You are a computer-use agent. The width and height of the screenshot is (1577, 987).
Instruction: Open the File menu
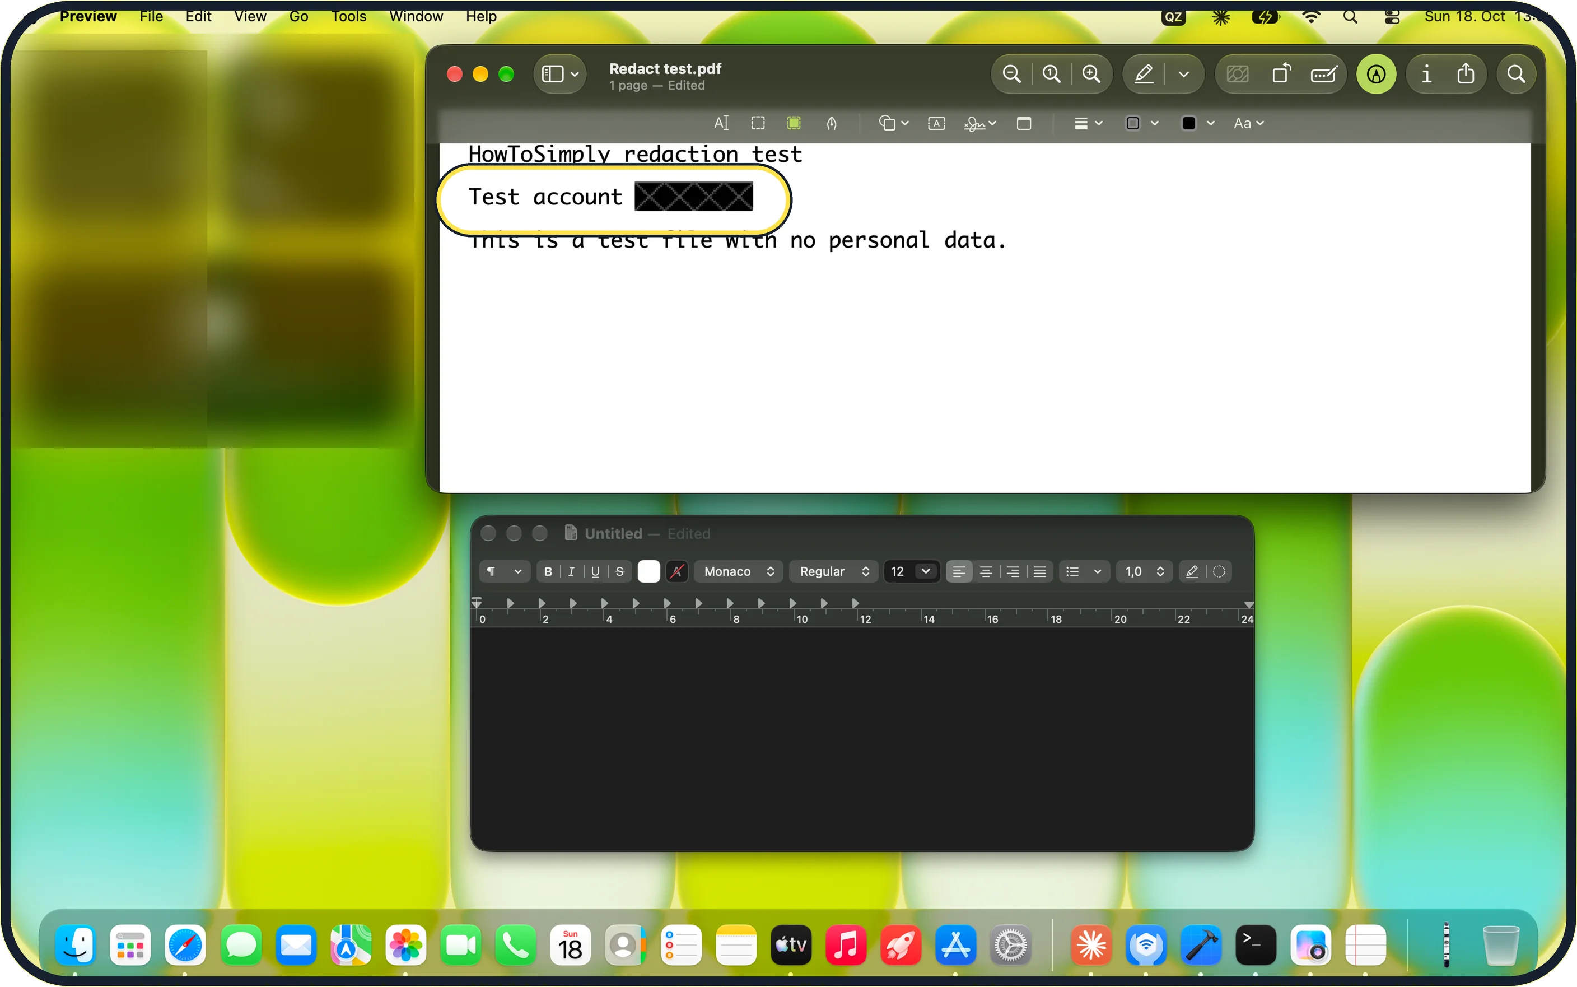151,16
